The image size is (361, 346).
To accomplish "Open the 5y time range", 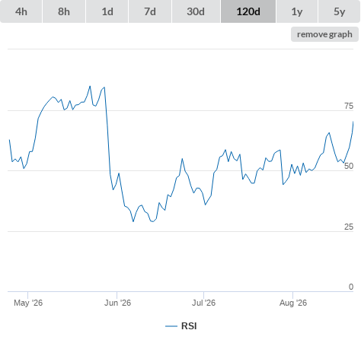I will tap(339, 11).
